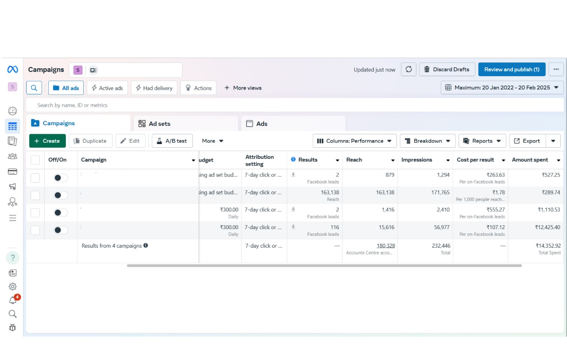Click the refresh data icon button

coord(408,70)
